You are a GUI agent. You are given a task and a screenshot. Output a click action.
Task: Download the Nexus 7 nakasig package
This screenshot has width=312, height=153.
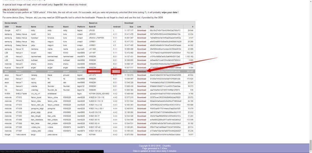pyautogui.click(x=141, y=75)
